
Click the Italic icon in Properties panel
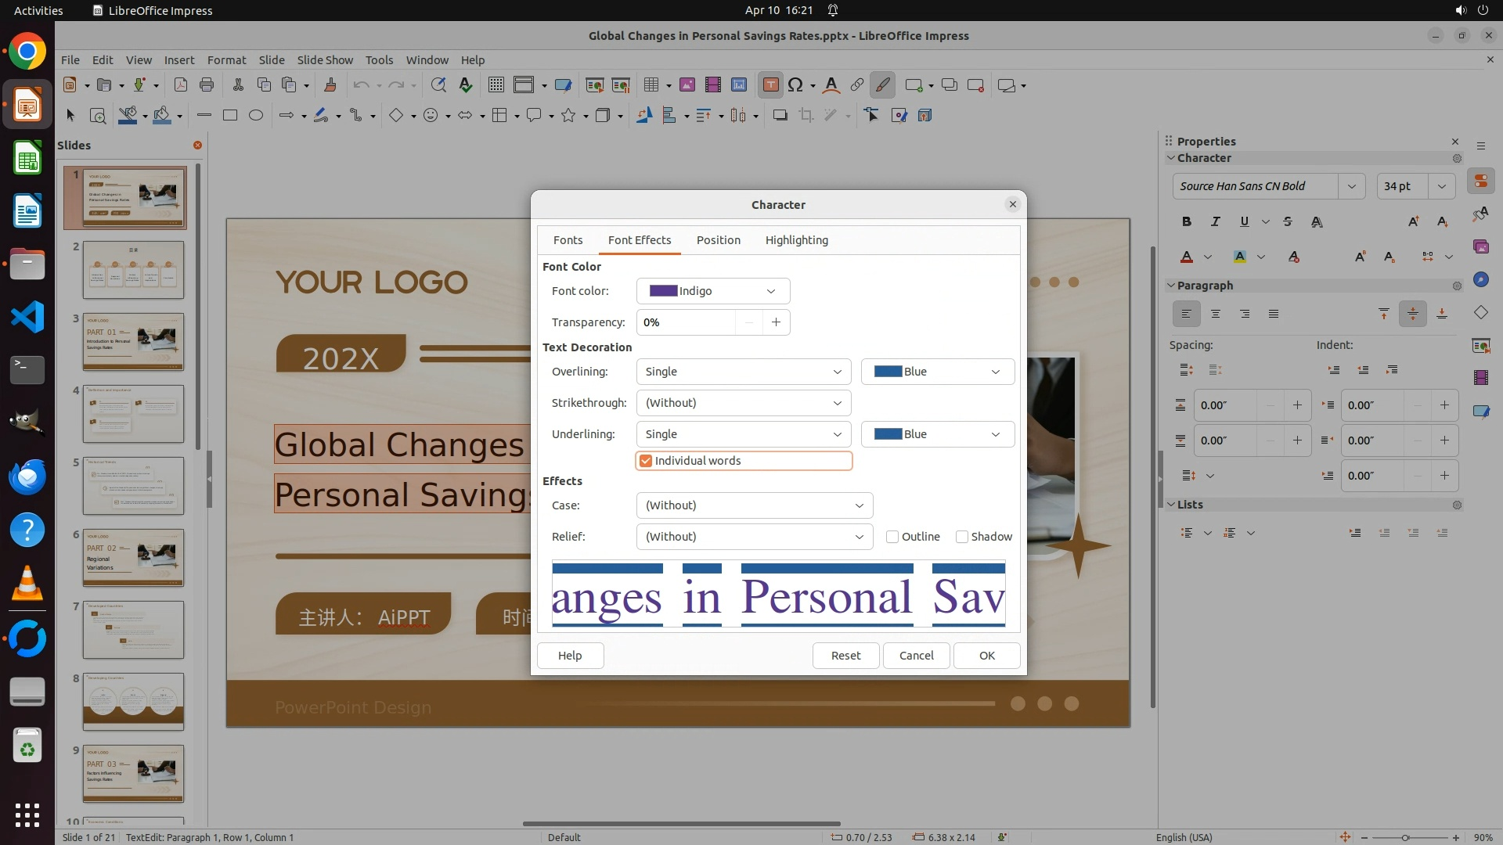point(1215,221)
